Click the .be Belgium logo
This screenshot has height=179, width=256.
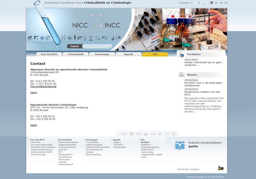221,168
